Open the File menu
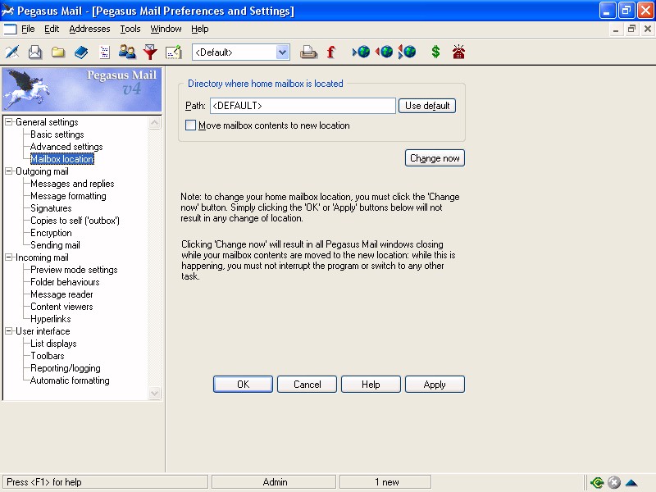Viewport: 656px width, 492px height. pos(28,29)
